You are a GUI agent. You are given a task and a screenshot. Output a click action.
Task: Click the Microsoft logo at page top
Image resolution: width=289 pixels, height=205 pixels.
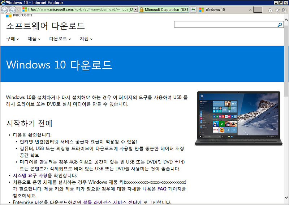19,15
